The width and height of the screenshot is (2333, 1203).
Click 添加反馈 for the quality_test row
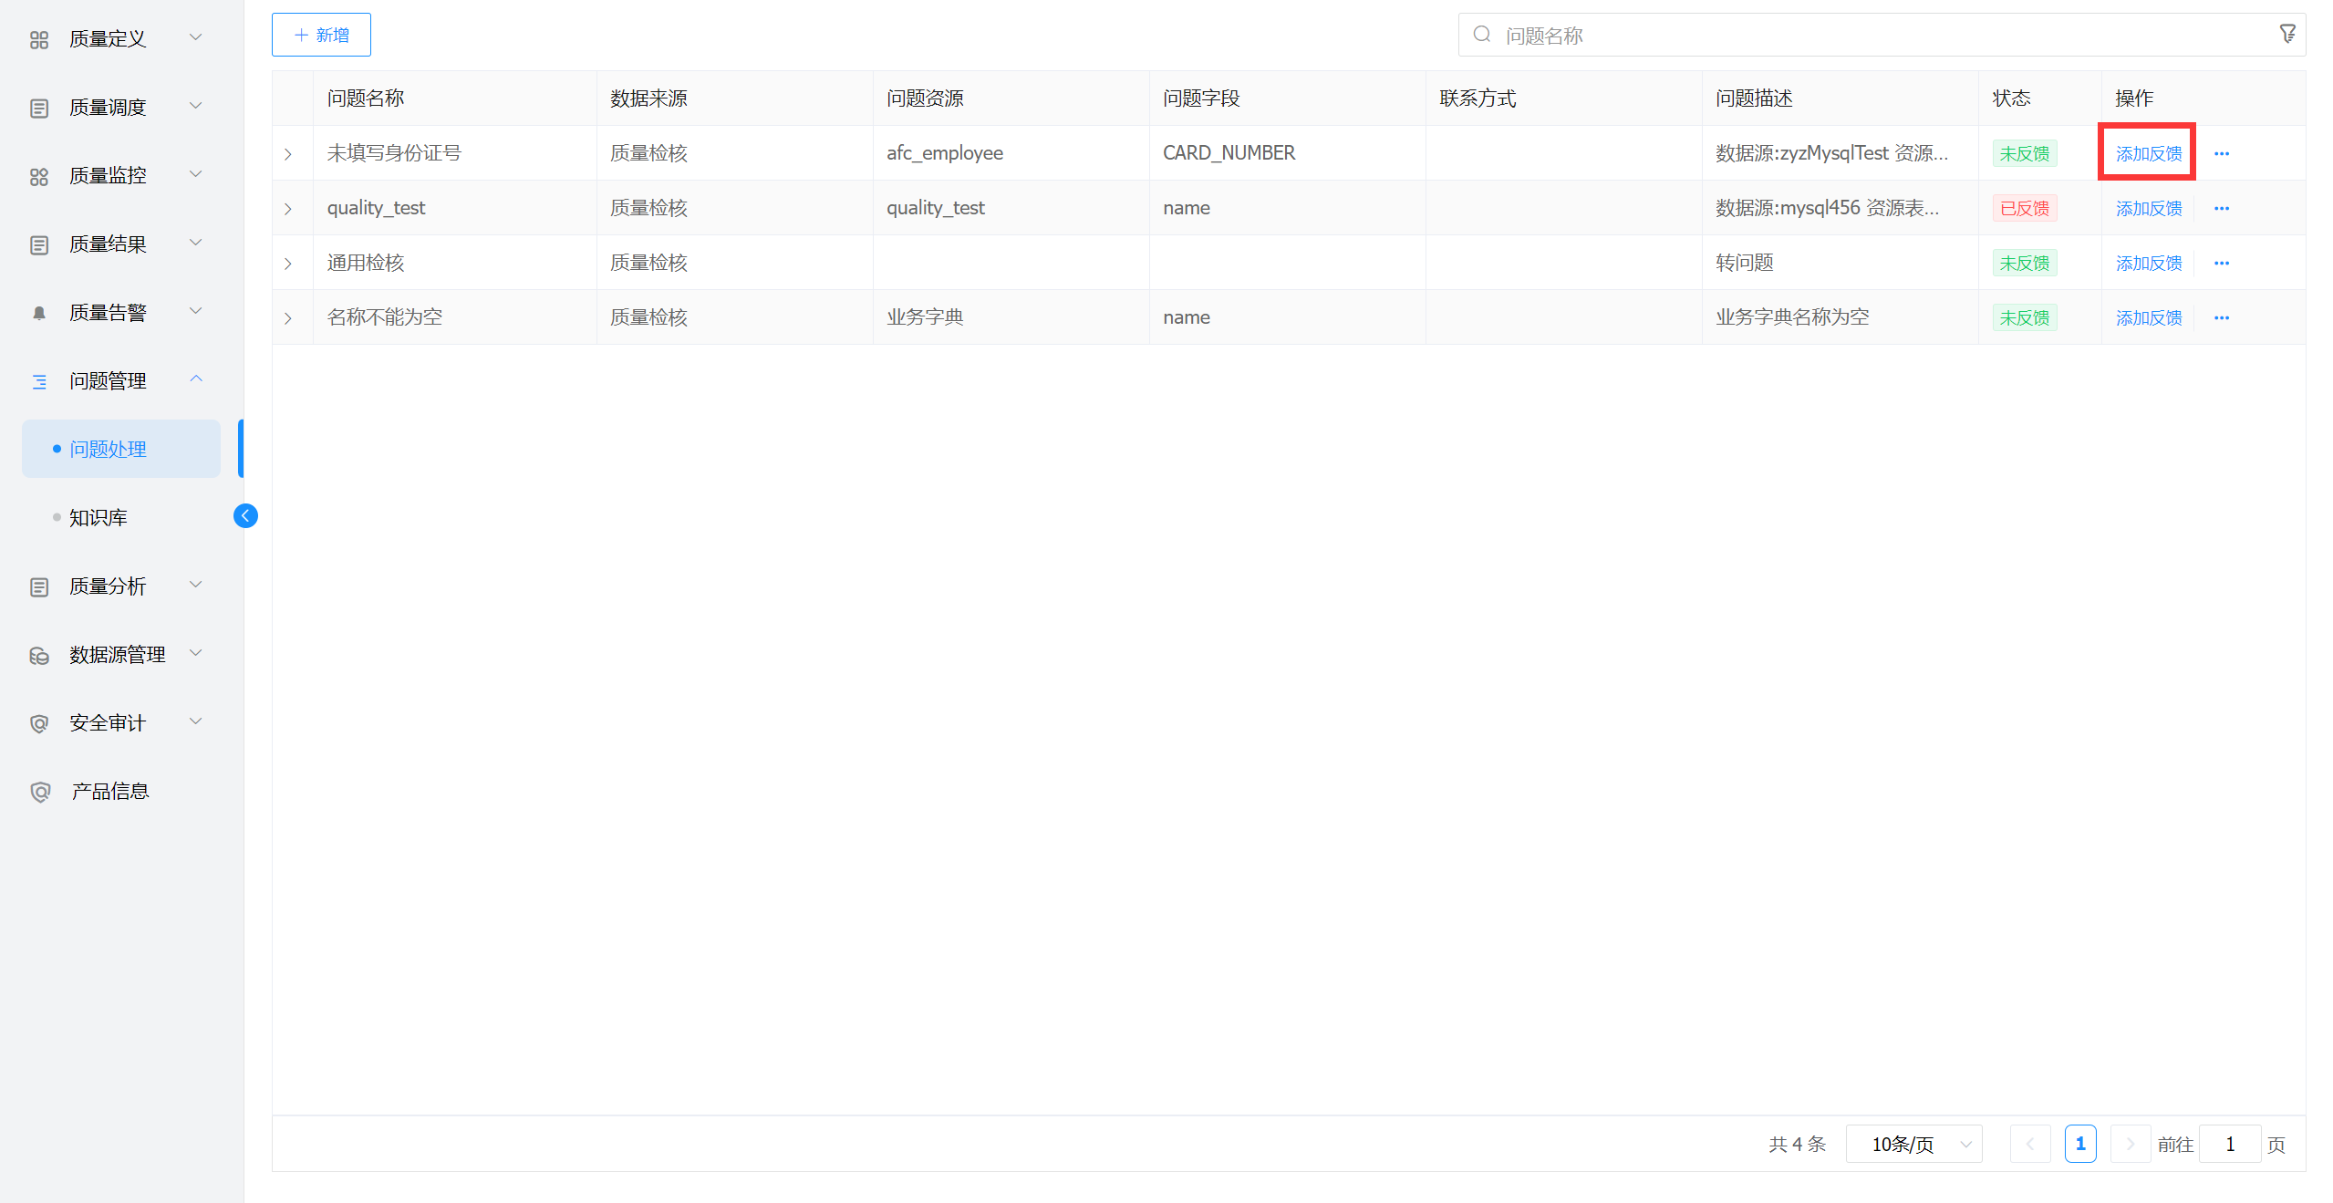[x=2149, y=209]
